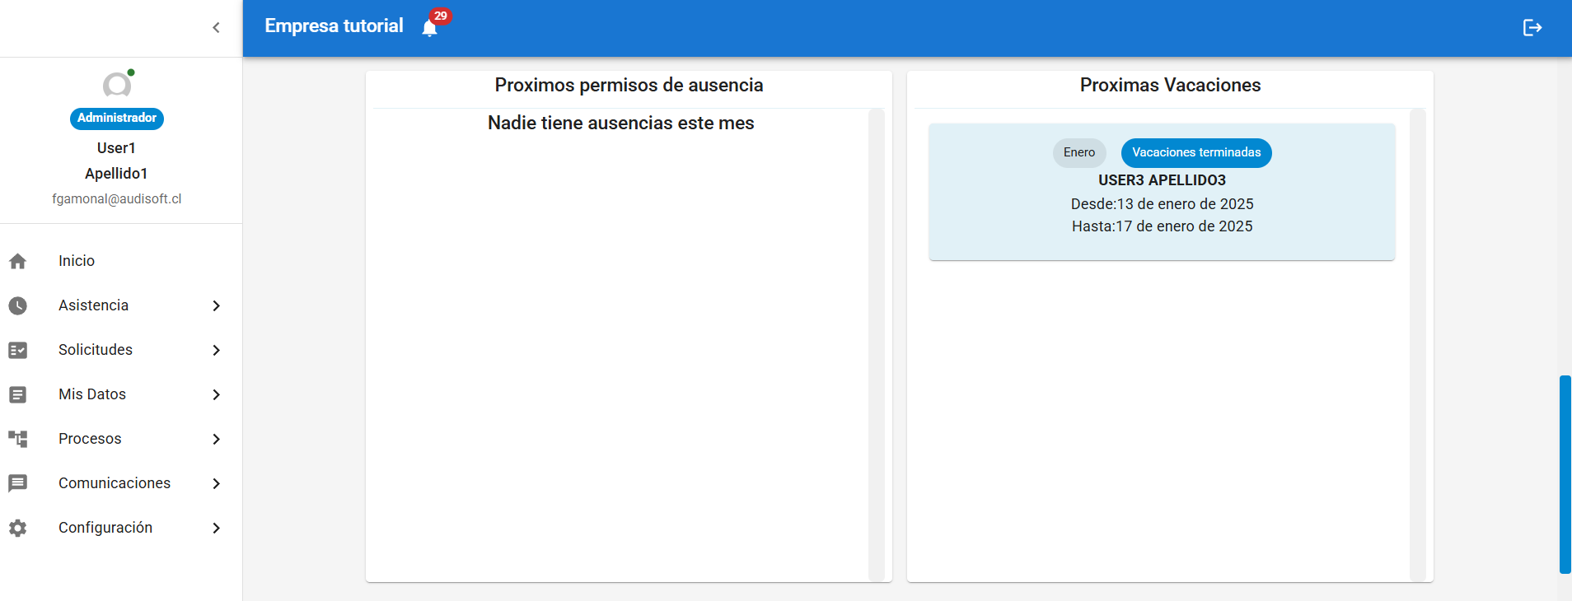This screenshot has height=601, width=1572.
Task: Expand the Configuración submenu arrow
Action: coord(216,528)
